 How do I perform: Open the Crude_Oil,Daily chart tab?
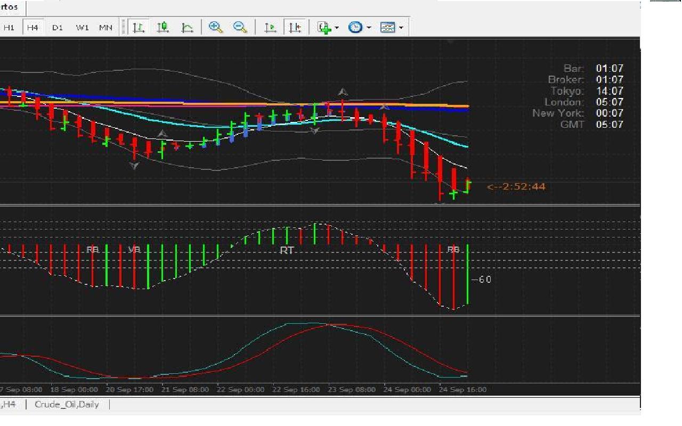pyautogui.click(x=67, y=404)
